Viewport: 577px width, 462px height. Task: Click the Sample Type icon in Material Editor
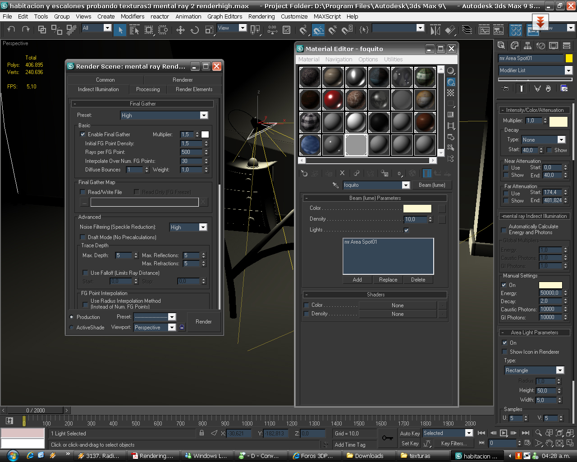(451, 71)
